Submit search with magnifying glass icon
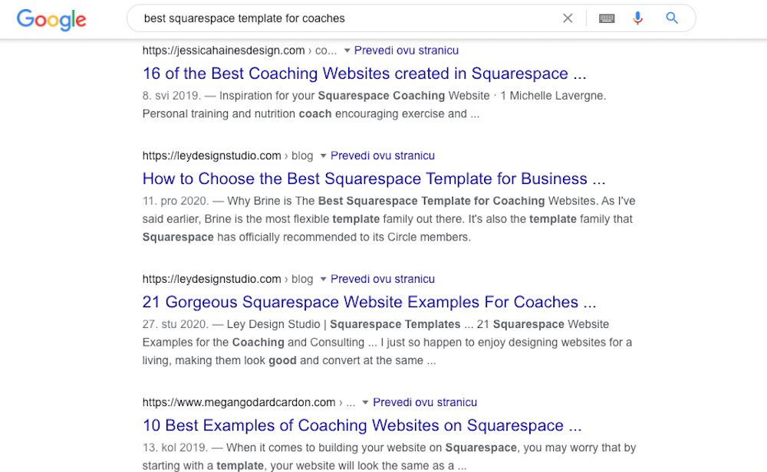Screen dimensions: 767x472 point(672,18)
